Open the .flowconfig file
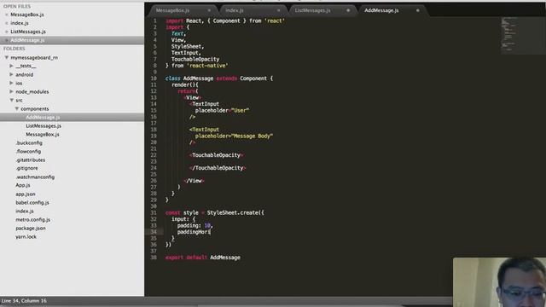The image size is (546, 307). click(28, 152)
